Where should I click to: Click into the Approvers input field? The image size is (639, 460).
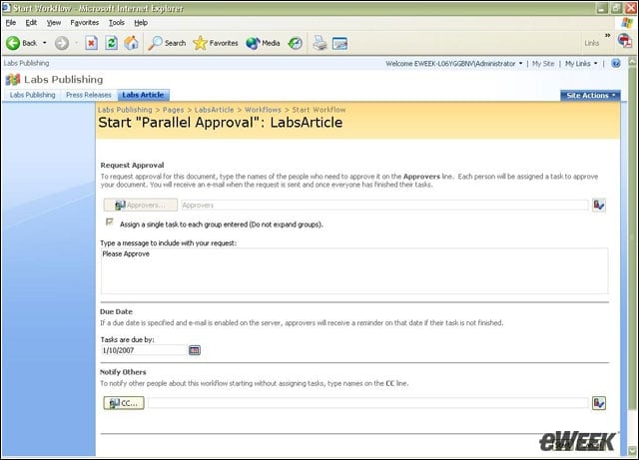point(384,205)
